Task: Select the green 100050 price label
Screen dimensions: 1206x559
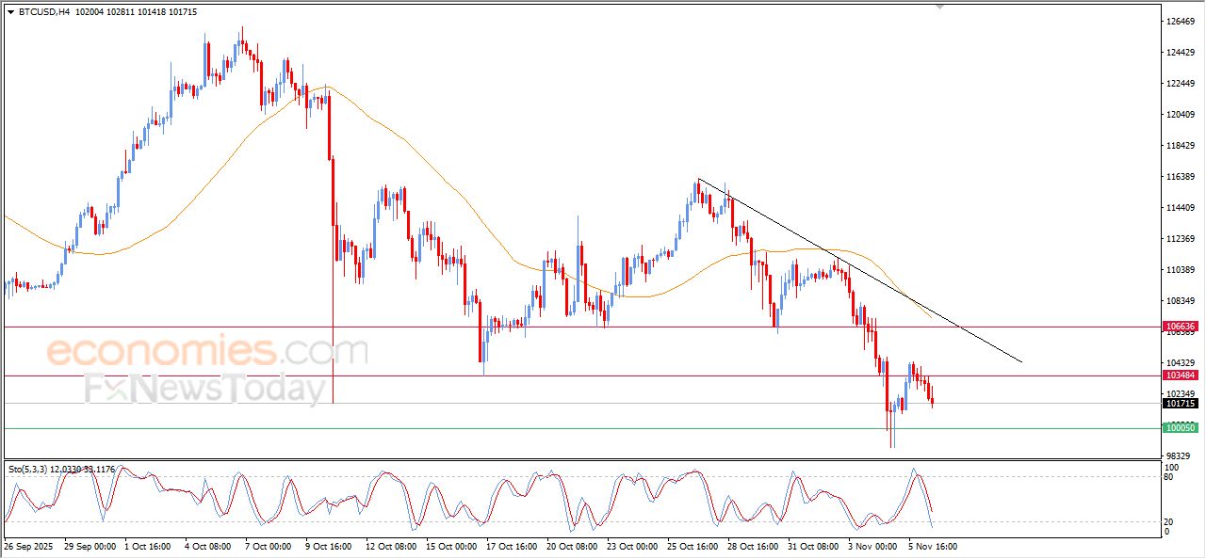Action: coord(1181,428)
